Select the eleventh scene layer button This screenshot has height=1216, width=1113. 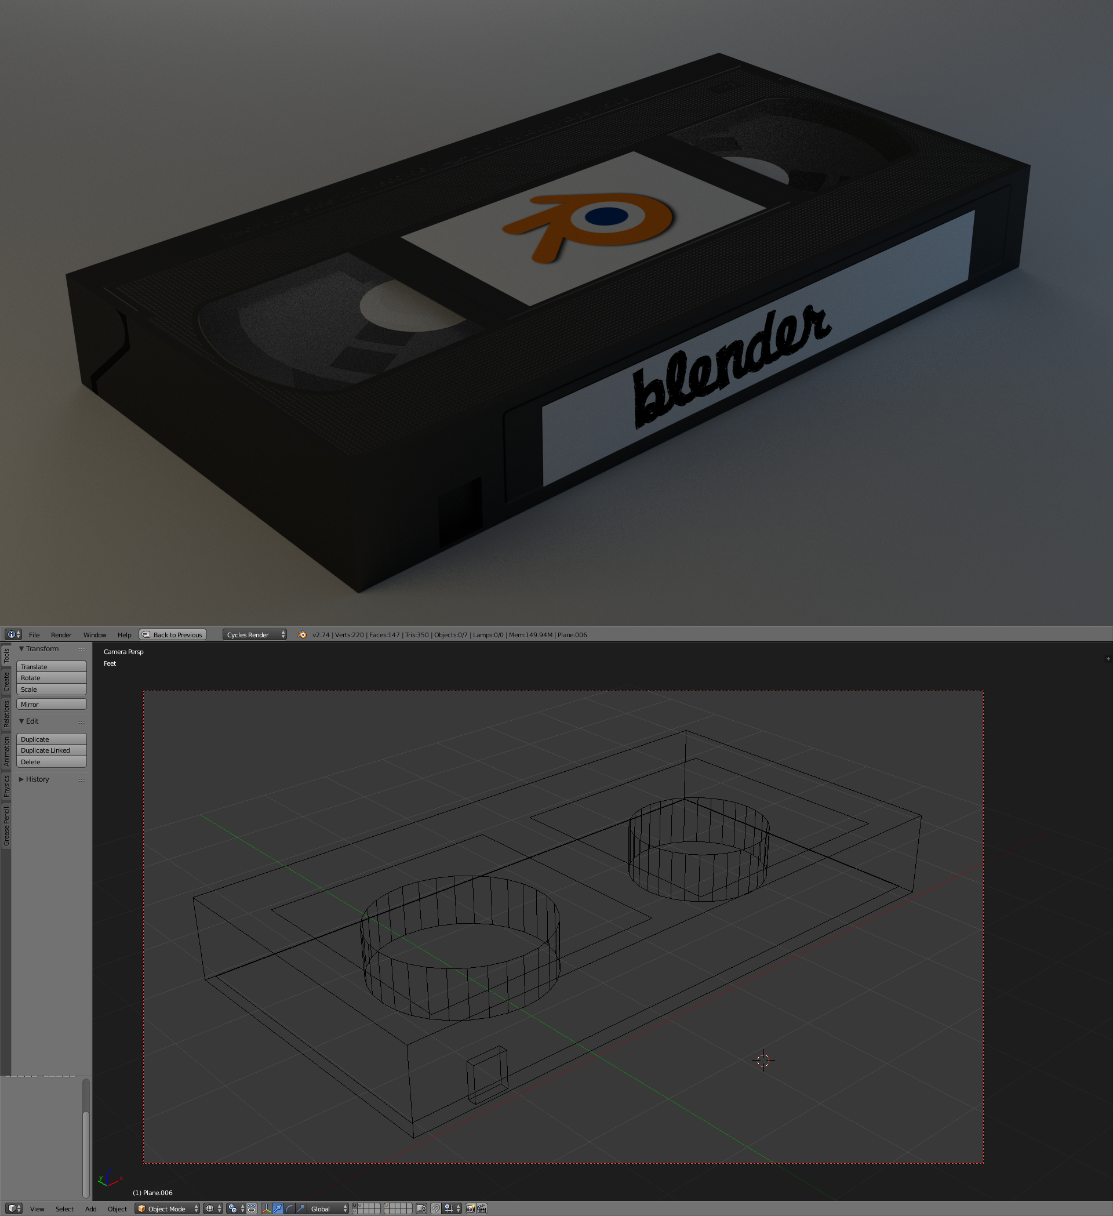pos(355,1211)
